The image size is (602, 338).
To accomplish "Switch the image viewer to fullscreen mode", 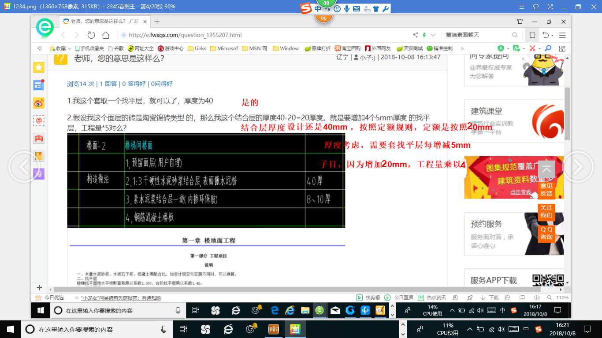I will click(550, 7).
